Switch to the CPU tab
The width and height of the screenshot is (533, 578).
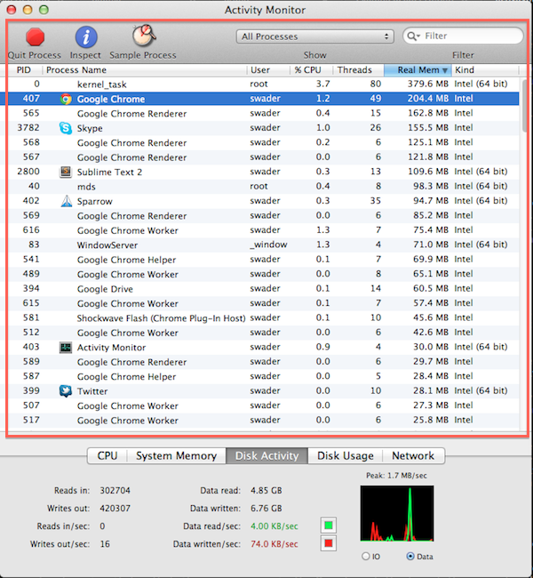point(107,455)
